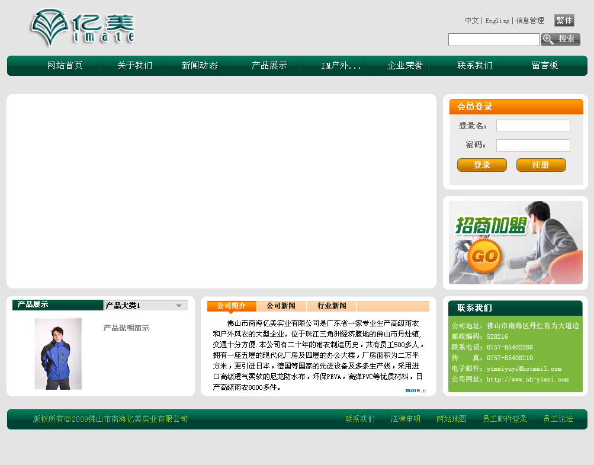Click the blue jacket product thumbnail

57,354
